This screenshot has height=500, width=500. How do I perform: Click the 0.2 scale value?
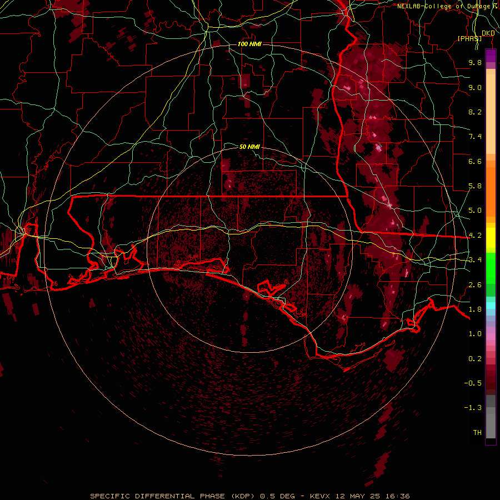tap(475, 359)
